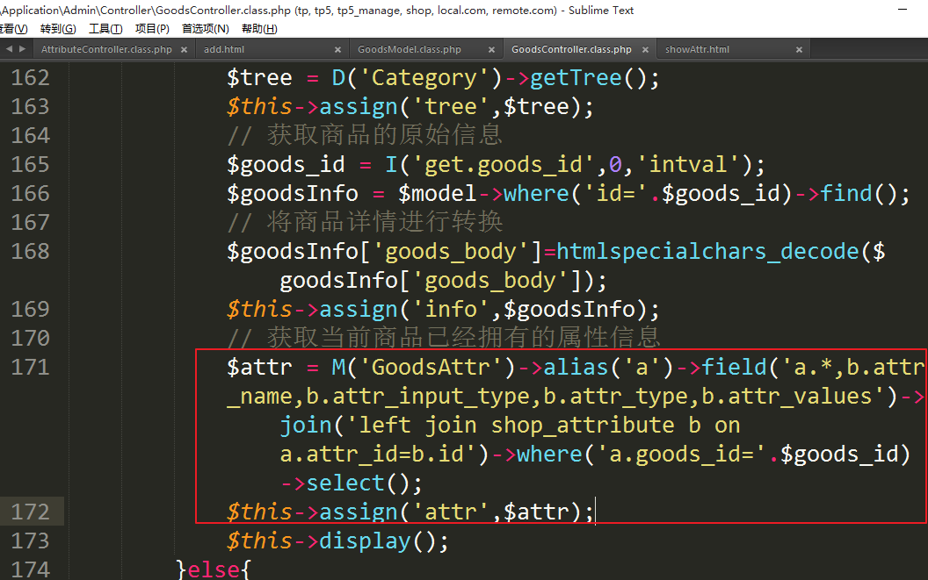Click line number 174 in the gutter
The image size is (928, 580).
(31, 569)
